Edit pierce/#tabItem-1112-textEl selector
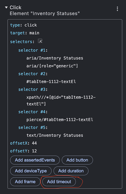Viewport: 126px width, 194px height. [60, 120]
